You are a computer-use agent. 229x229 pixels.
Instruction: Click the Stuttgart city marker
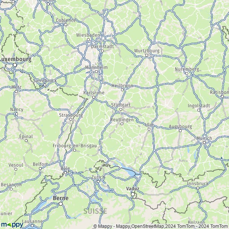pos(121,110)
